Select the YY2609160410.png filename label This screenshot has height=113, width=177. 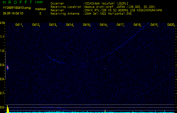coord(16,8)
